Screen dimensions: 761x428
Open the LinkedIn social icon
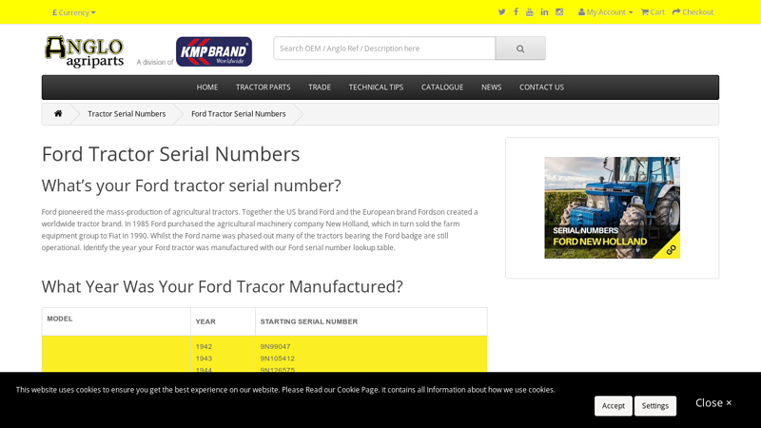544,12
